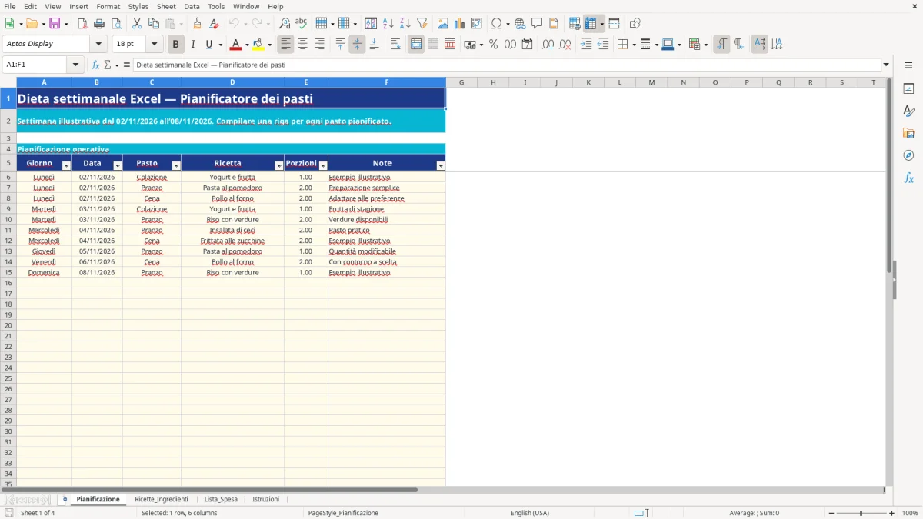Define the print area

pyautogui.click(x=575, y=24)
